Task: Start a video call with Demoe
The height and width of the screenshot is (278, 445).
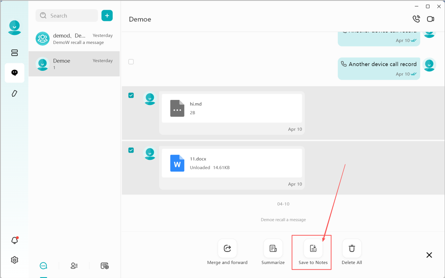Action: (431, 19)
